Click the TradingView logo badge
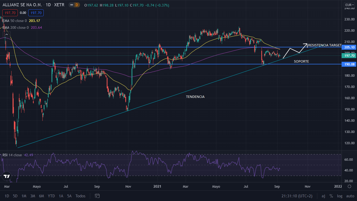This screenshot has height=201, width=357. [7, 176]
